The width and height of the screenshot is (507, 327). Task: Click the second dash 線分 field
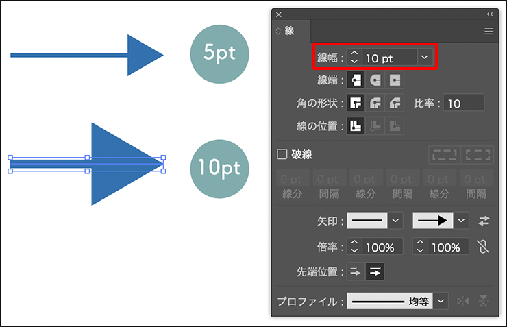pos(366,178)
